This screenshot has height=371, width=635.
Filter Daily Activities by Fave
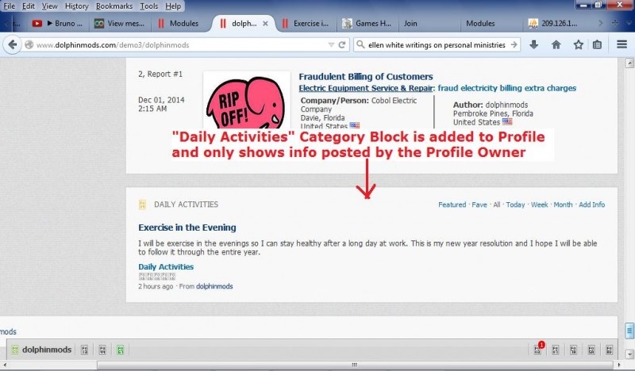point(479,205)
